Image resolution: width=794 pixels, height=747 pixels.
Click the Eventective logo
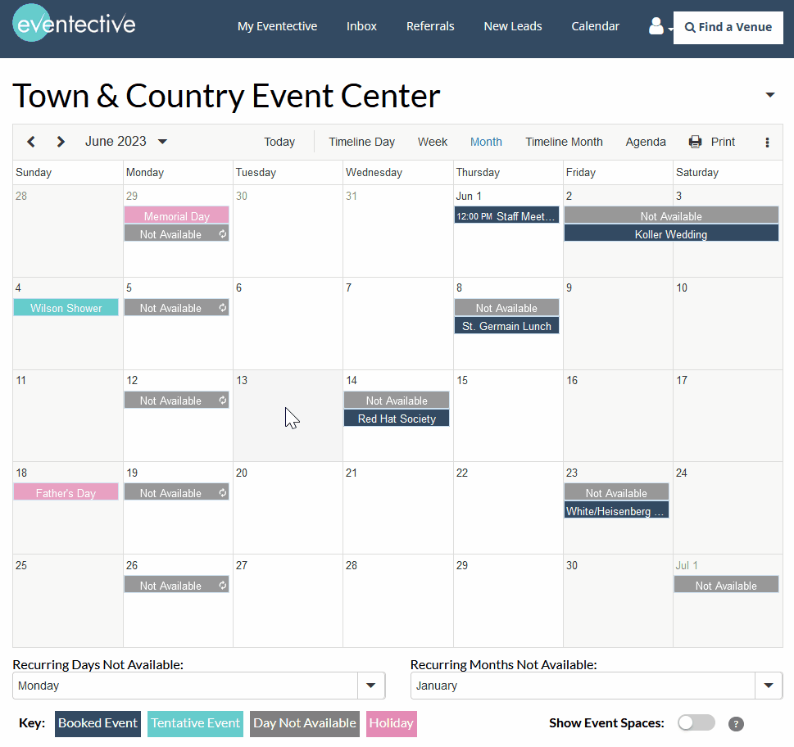tap(75, 25)
